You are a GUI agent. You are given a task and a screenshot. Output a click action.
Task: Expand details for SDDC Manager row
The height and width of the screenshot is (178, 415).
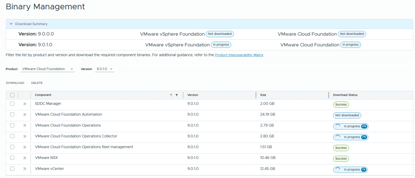24,104
